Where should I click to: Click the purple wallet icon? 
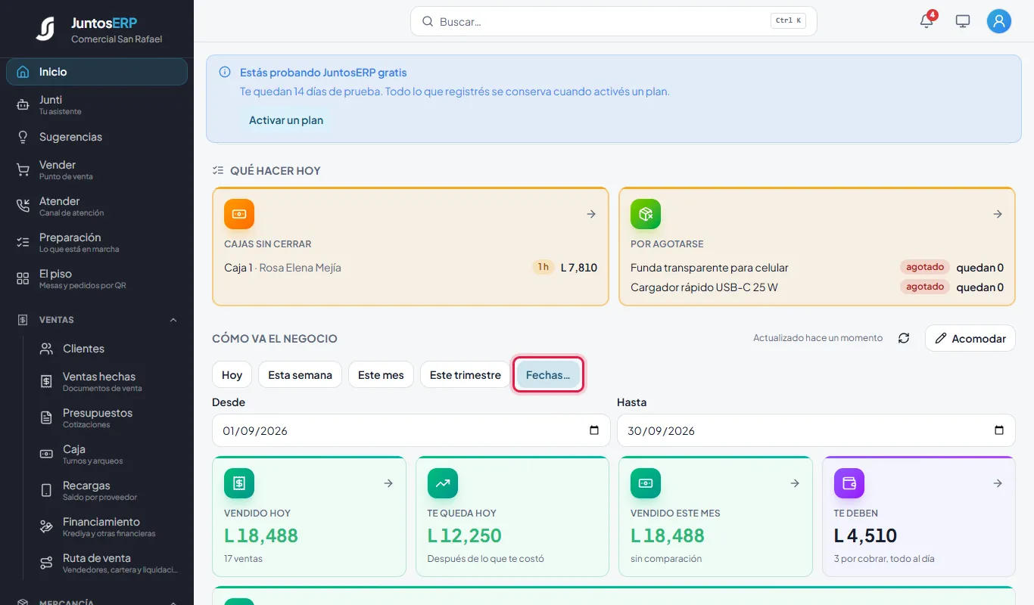point(849,483)
